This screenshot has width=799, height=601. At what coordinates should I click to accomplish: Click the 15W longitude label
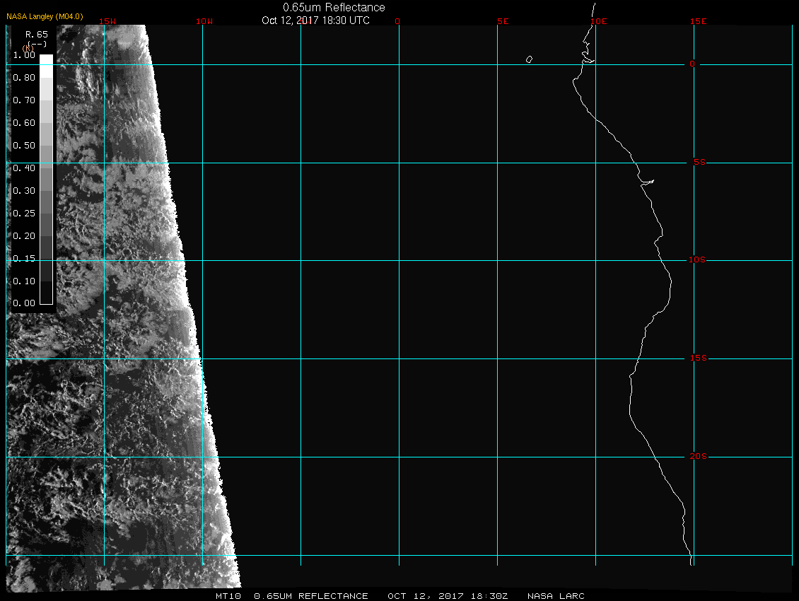(107, 21)
